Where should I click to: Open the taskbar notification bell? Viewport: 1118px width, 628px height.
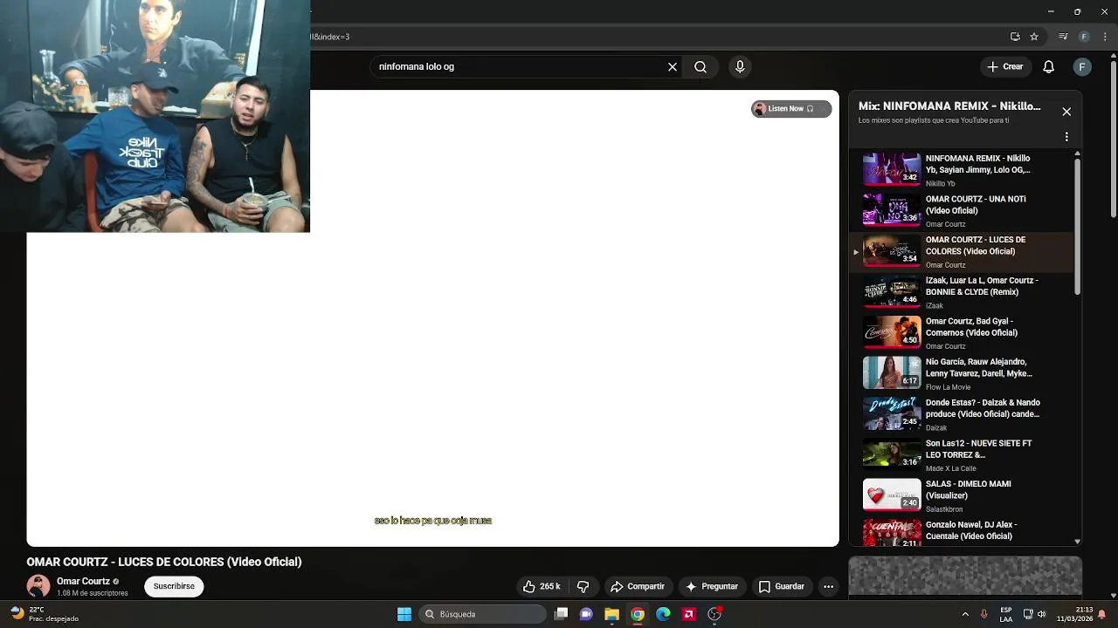[x=1102, y=614]
